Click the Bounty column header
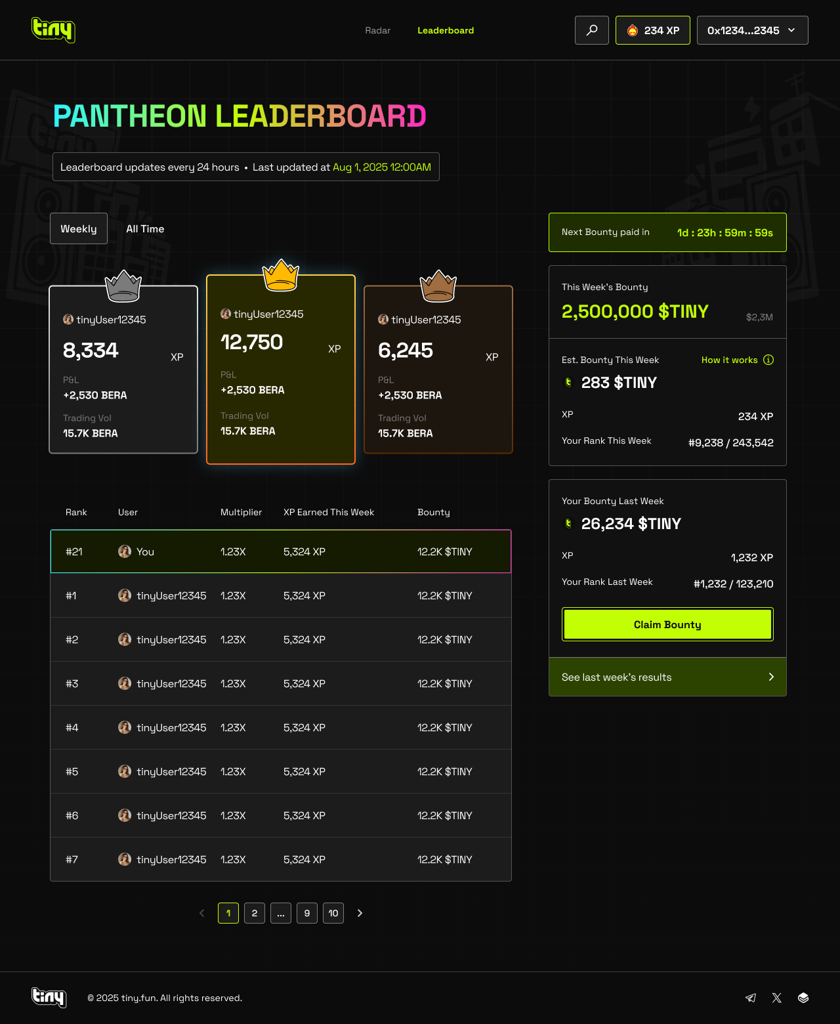The image size is (840, 1024). pyautogui.click(x=434, y=512)
